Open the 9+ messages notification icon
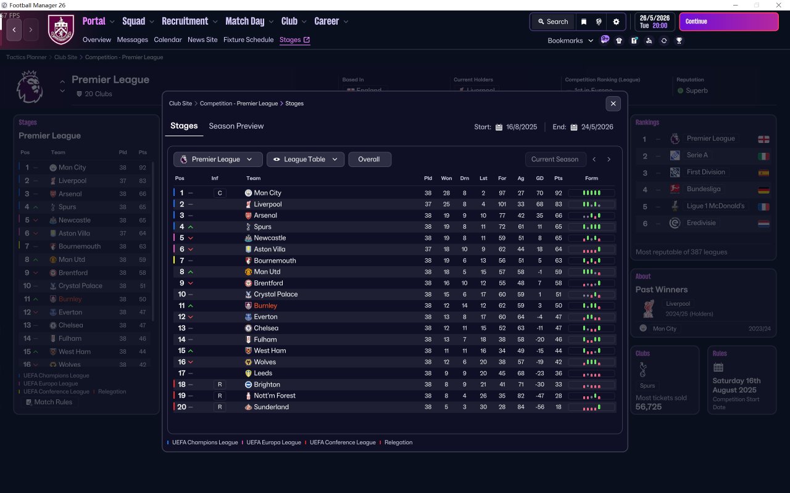The image size is (790, 493). click(x=605, y=40)
